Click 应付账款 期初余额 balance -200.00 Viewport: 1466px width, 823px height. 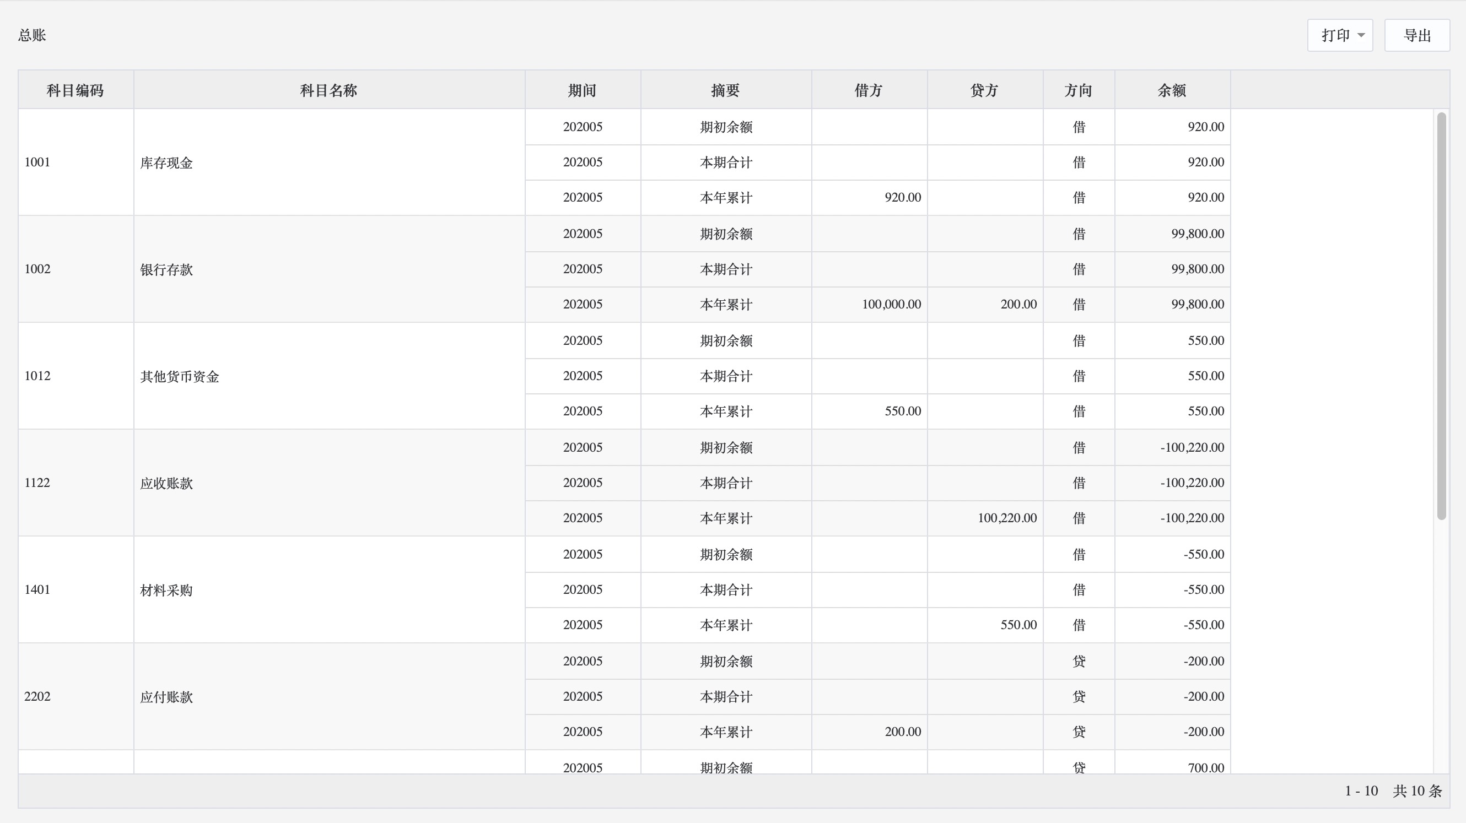click(1172, 662)
